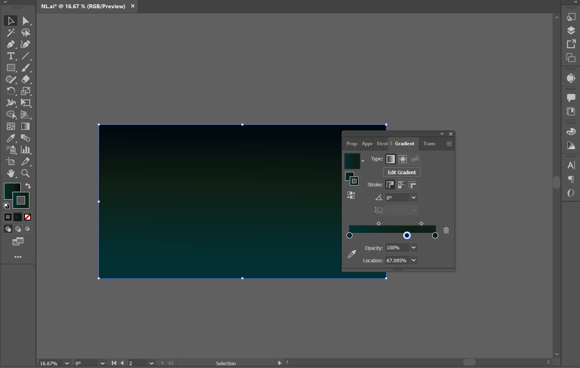Image resolution: width=580 pixels, height=368 pixels.
Task: Switch to the Prop tab
Action: click(352, 144)
